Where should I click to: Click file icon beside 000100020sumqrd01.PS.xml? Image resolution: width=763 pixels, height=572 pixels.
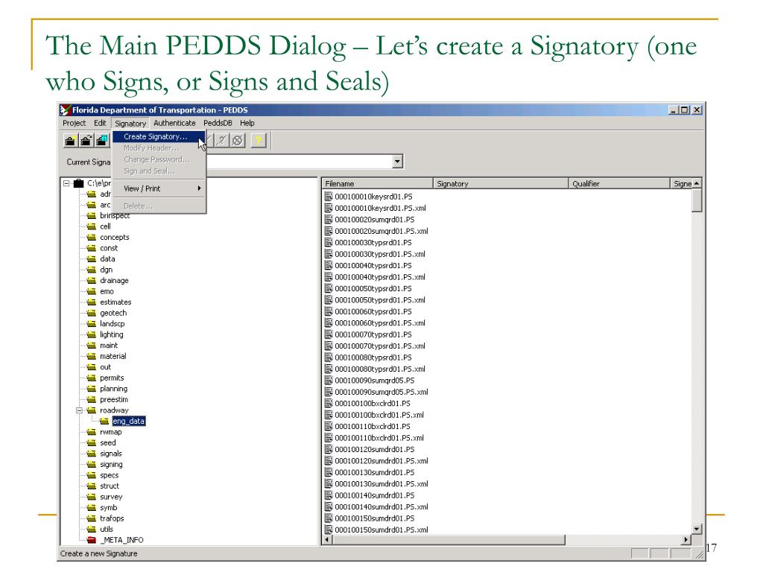(329, 231)
